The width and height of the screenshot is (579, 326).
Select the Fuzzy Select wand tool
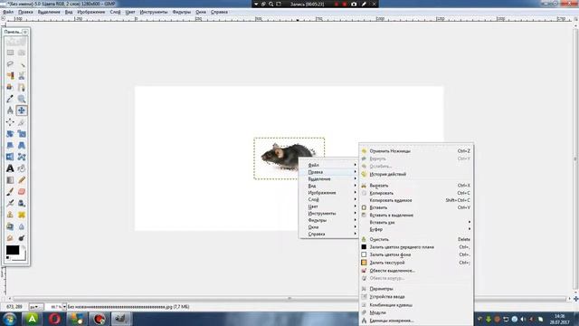point(22,64)
